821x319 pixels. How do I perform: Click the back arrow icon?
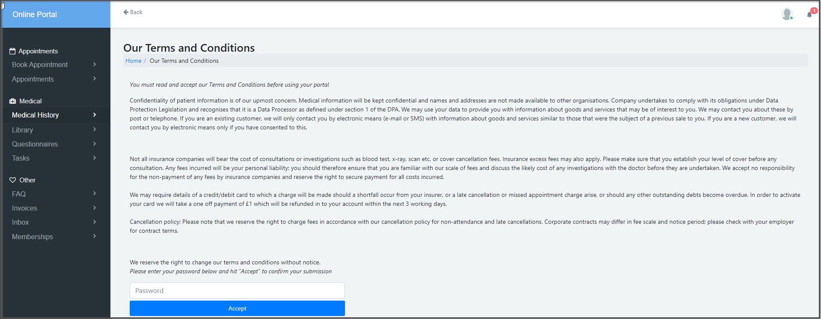126,12
